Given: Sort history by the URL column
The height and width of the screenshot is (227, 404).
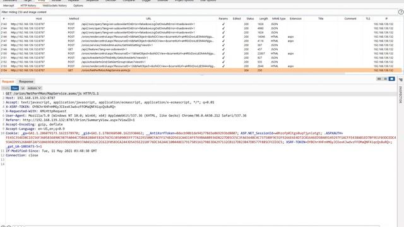Looking at the screenshot, I should pyautogui.click(x=149, y=18).
